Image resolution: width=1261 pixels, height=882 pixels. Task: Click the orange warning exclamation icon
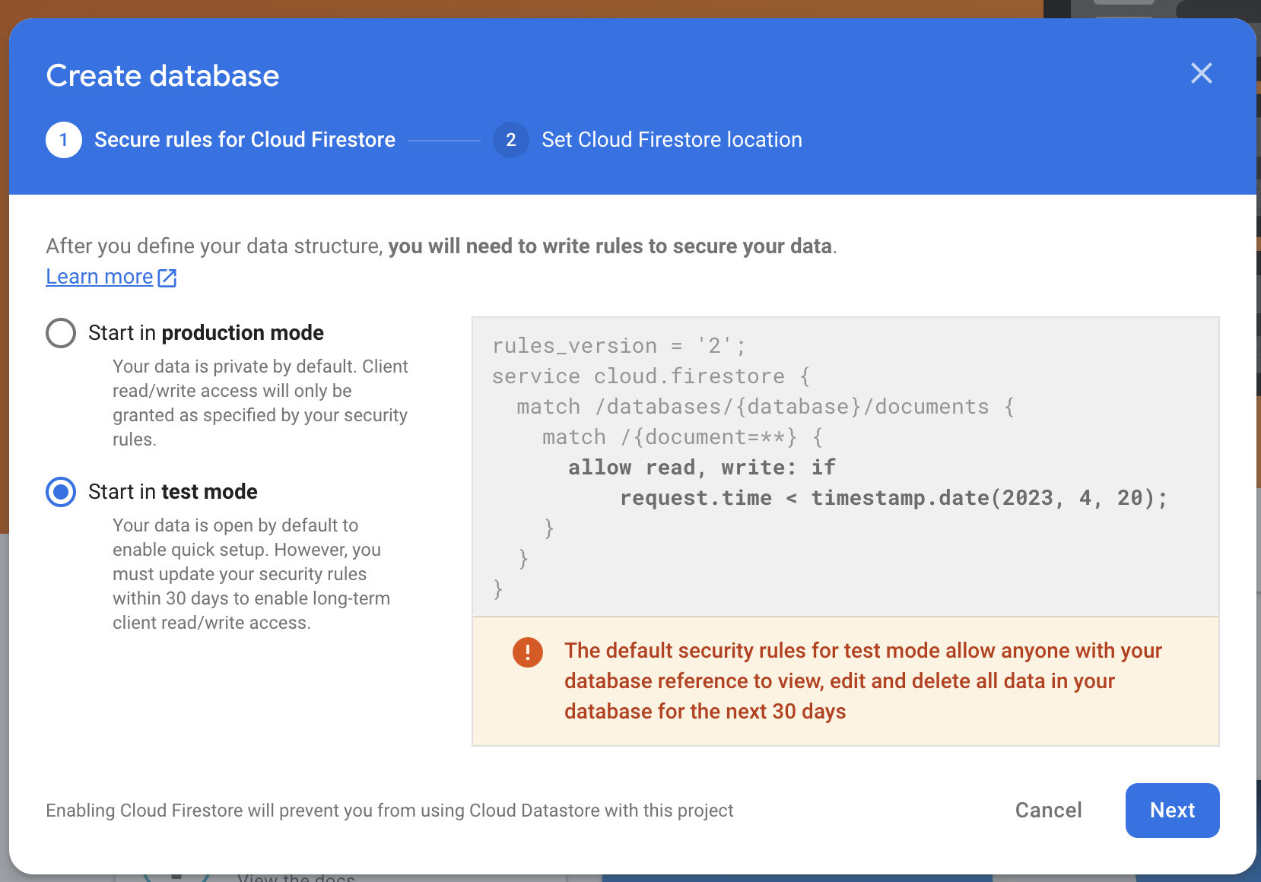click(x=528, y=652)
